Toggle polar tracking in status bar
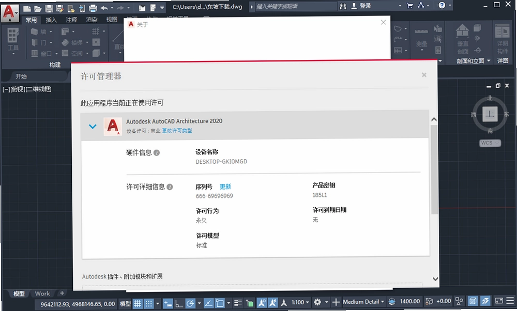 click(x=190, y=303)
